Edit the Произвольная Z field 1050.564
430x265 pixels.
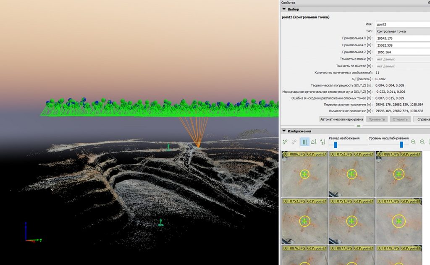pos(403,52)
